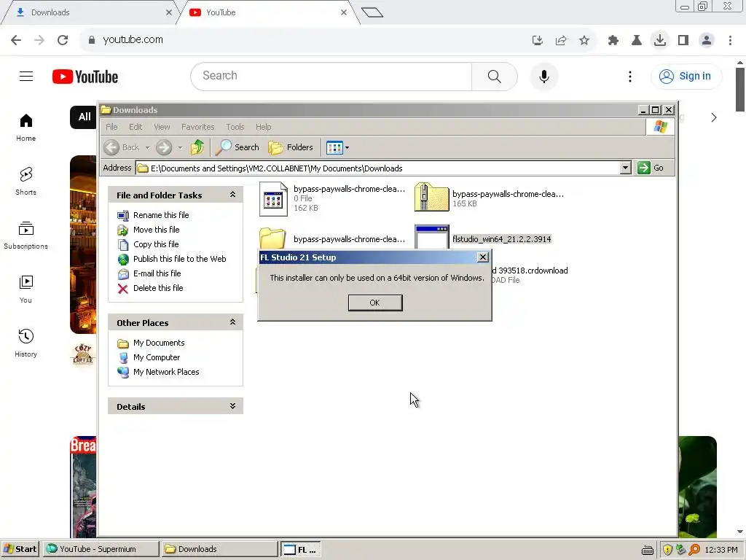Open Shorts in YouTube sidebar
The width and height of the screenshot is (746, 560).
[x=25, y=182]
